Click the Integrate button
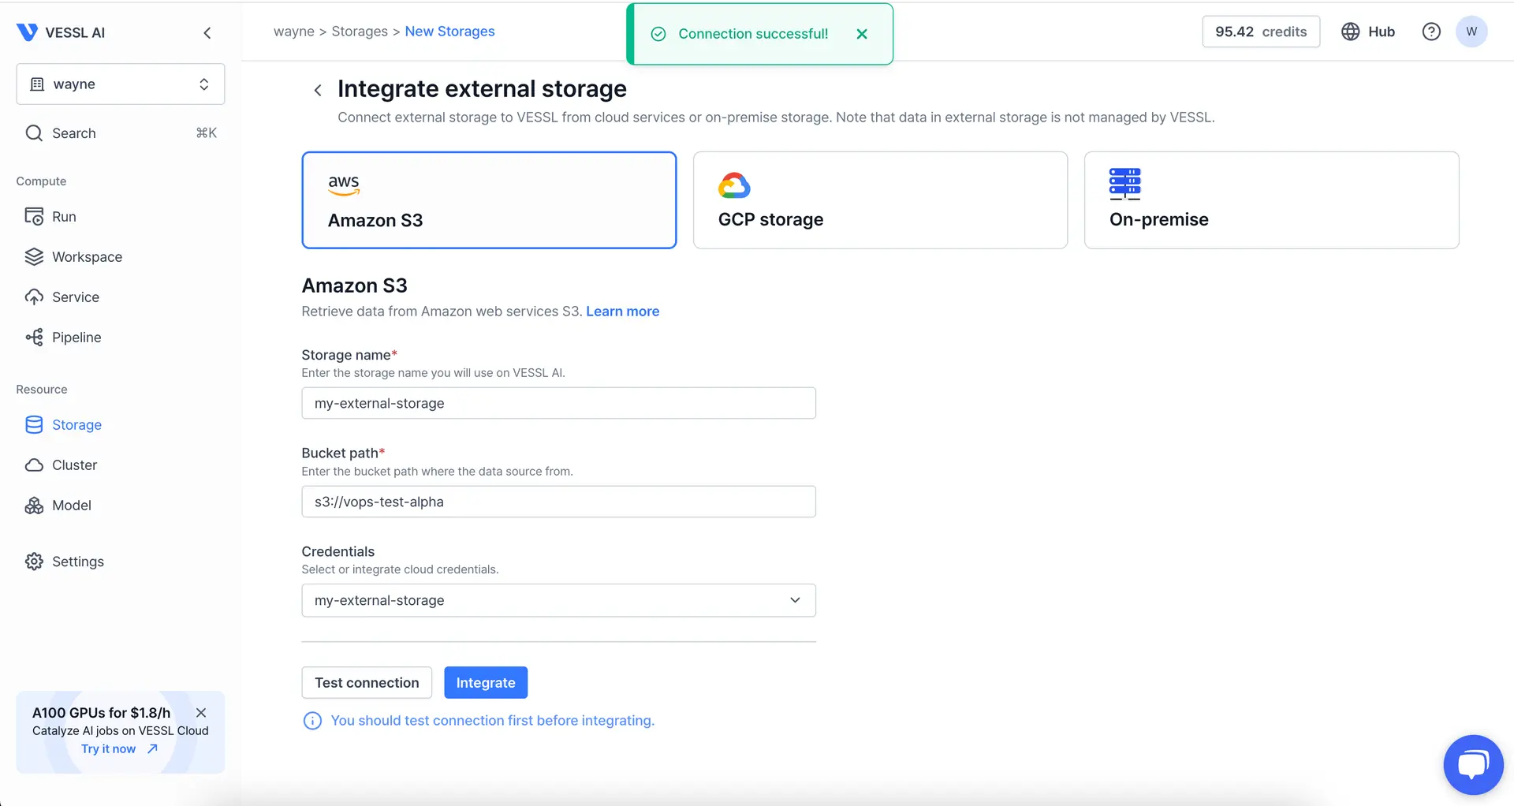This screenshot has width=1514, height=806. point(486,683)
